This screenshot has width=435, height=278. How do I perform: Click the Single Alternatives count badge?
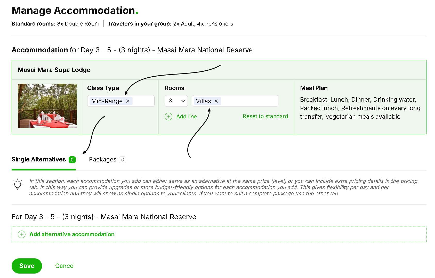pos(72,160)
